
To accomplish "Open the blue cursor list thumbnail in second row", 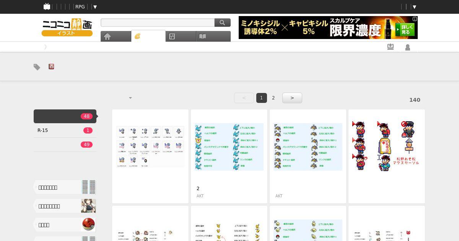I will 308,230.
